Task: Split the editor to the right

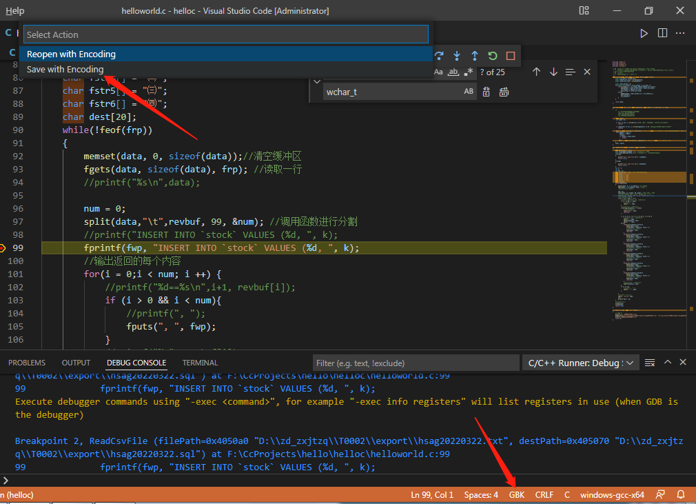Action: [x=662, y=33]
